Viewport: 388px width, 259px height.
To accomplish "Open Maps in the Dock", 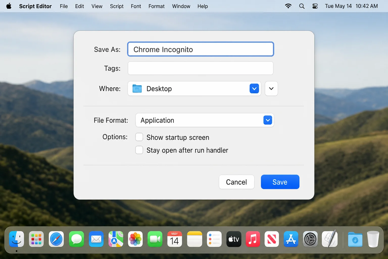I will click(116, 239).
